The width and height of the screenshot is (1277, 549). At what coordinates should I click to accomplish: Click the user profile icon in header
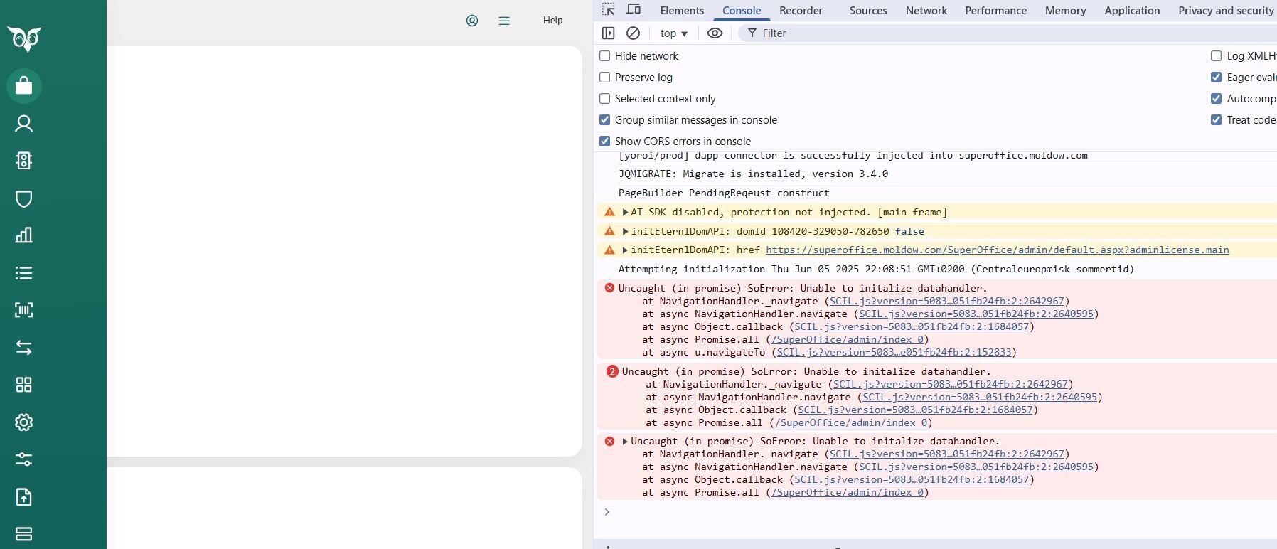click(x=472, y=21)
